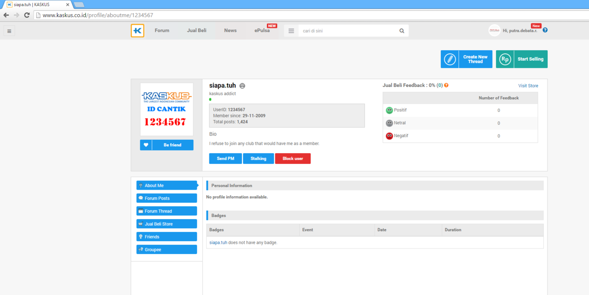Image resolution: width=589 pixels, height=295 pixels.
Task: Open the left hamburger sidebar menu
Action: (x=9, y=31)
